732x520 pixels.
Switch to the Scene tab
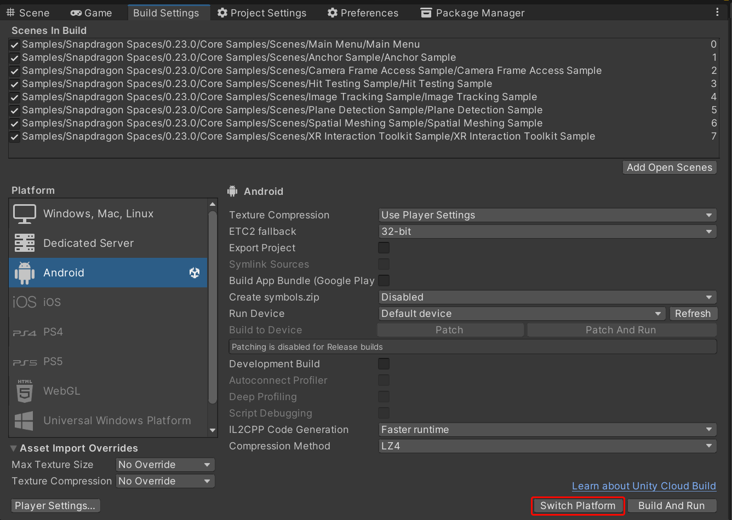[x=28, y=13]
